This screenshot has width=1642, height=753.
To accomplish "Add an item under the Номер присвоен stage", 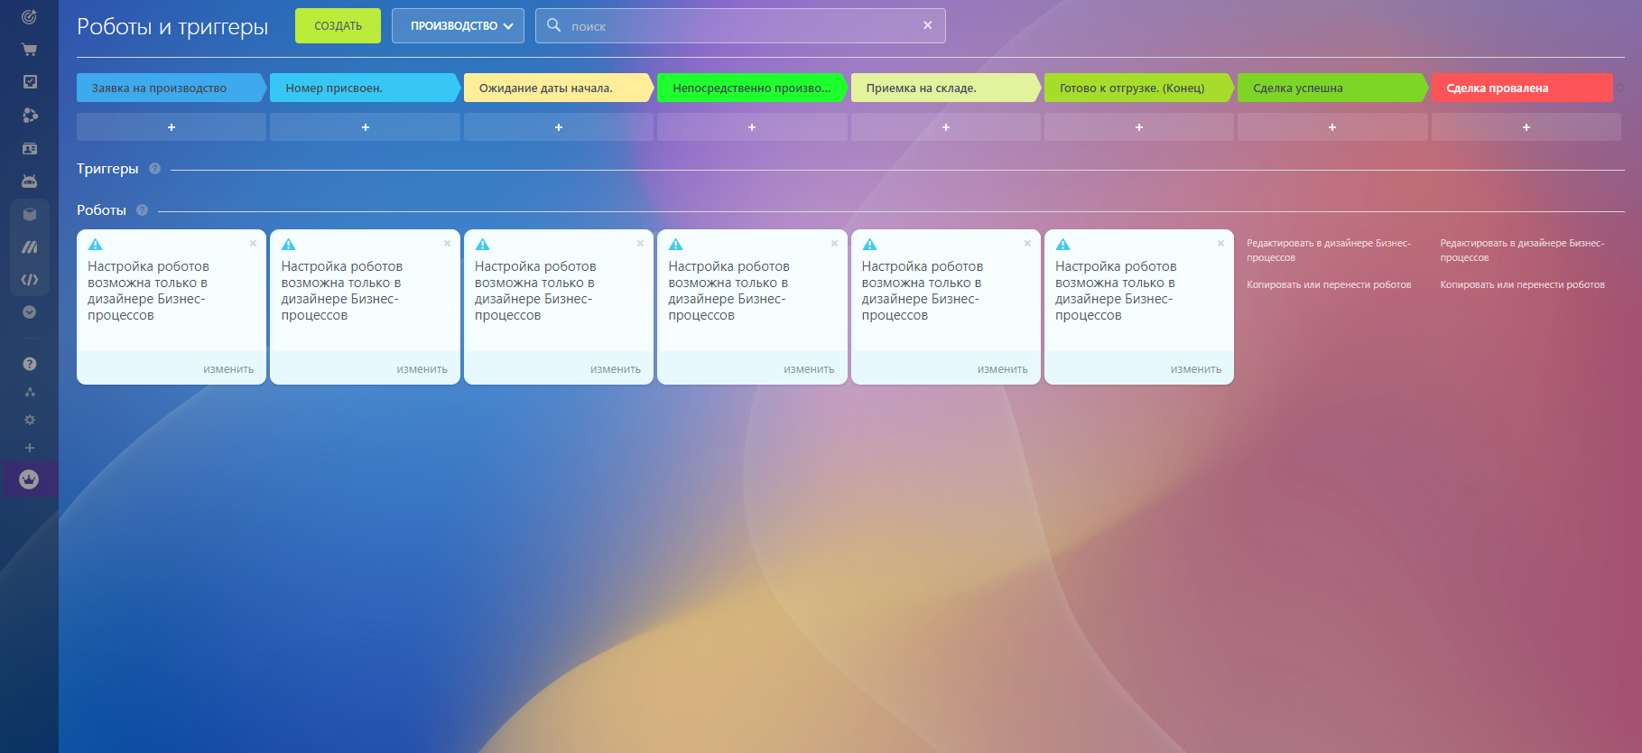I will [365, 127].
